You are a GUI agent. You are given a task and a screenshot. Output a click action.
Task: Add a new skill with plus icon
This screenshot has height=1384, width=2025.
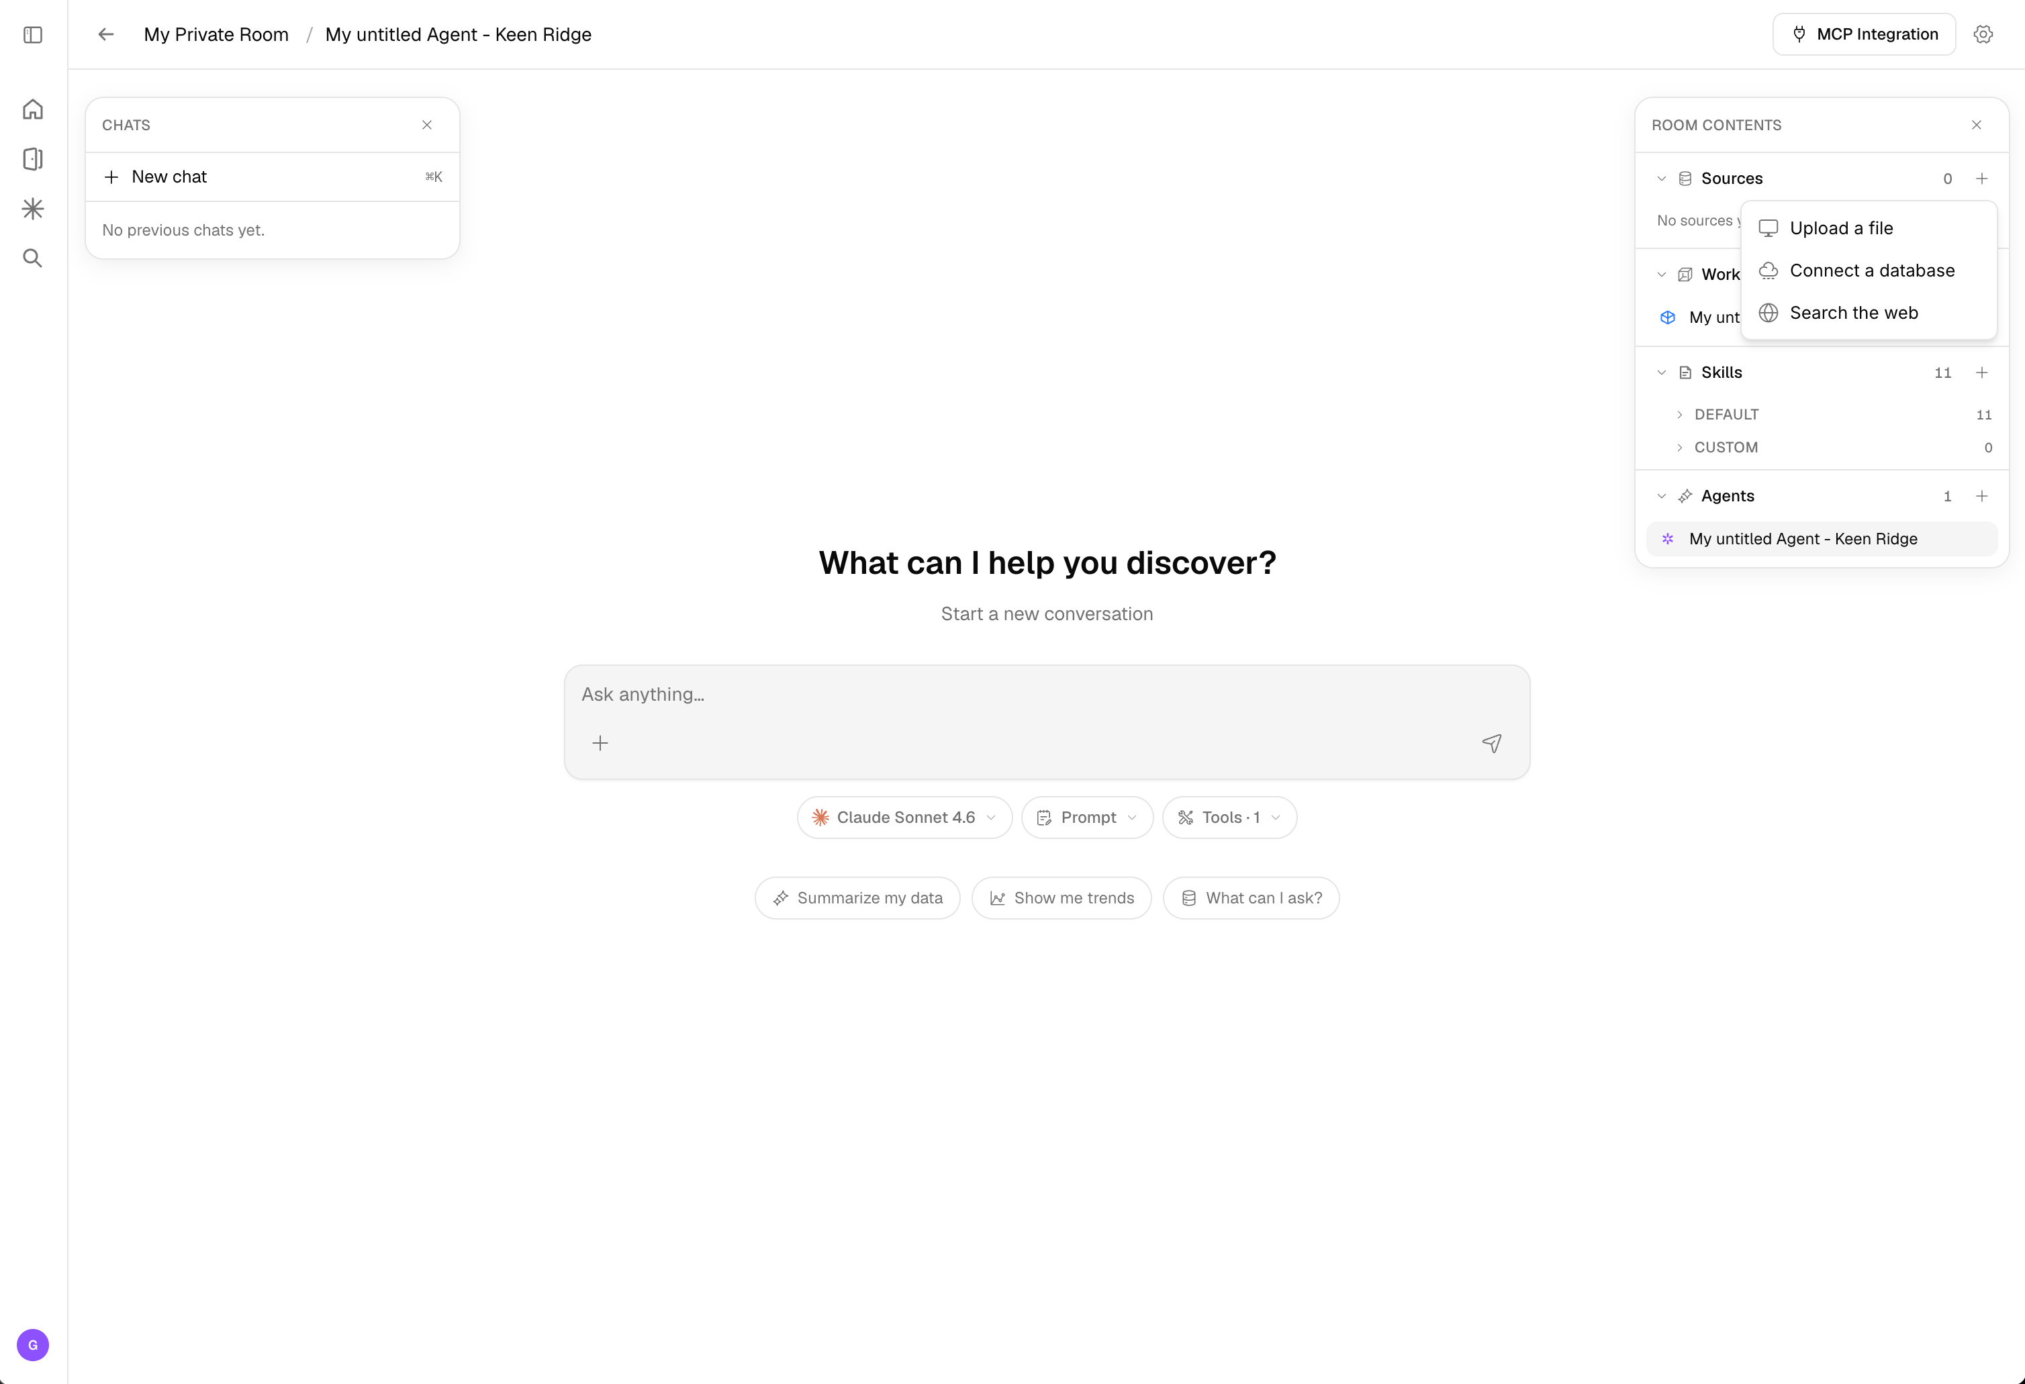pyautogui.click(x=1981, y=373)
